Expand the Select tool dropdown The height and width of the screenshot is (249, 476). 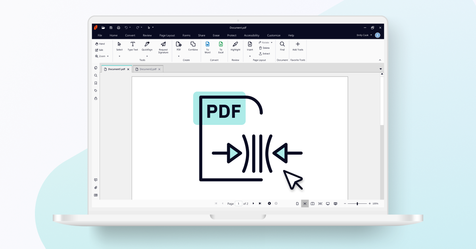pos(119,56)
